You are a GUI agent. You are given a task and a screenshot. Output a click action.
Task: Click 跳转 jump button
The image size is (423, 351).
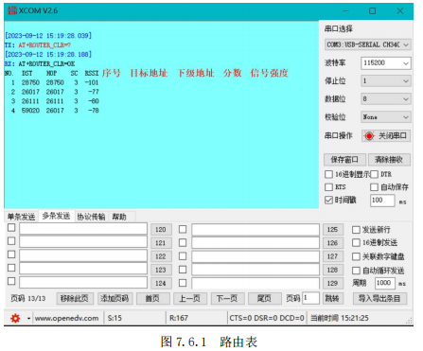[x=332, y=298]
